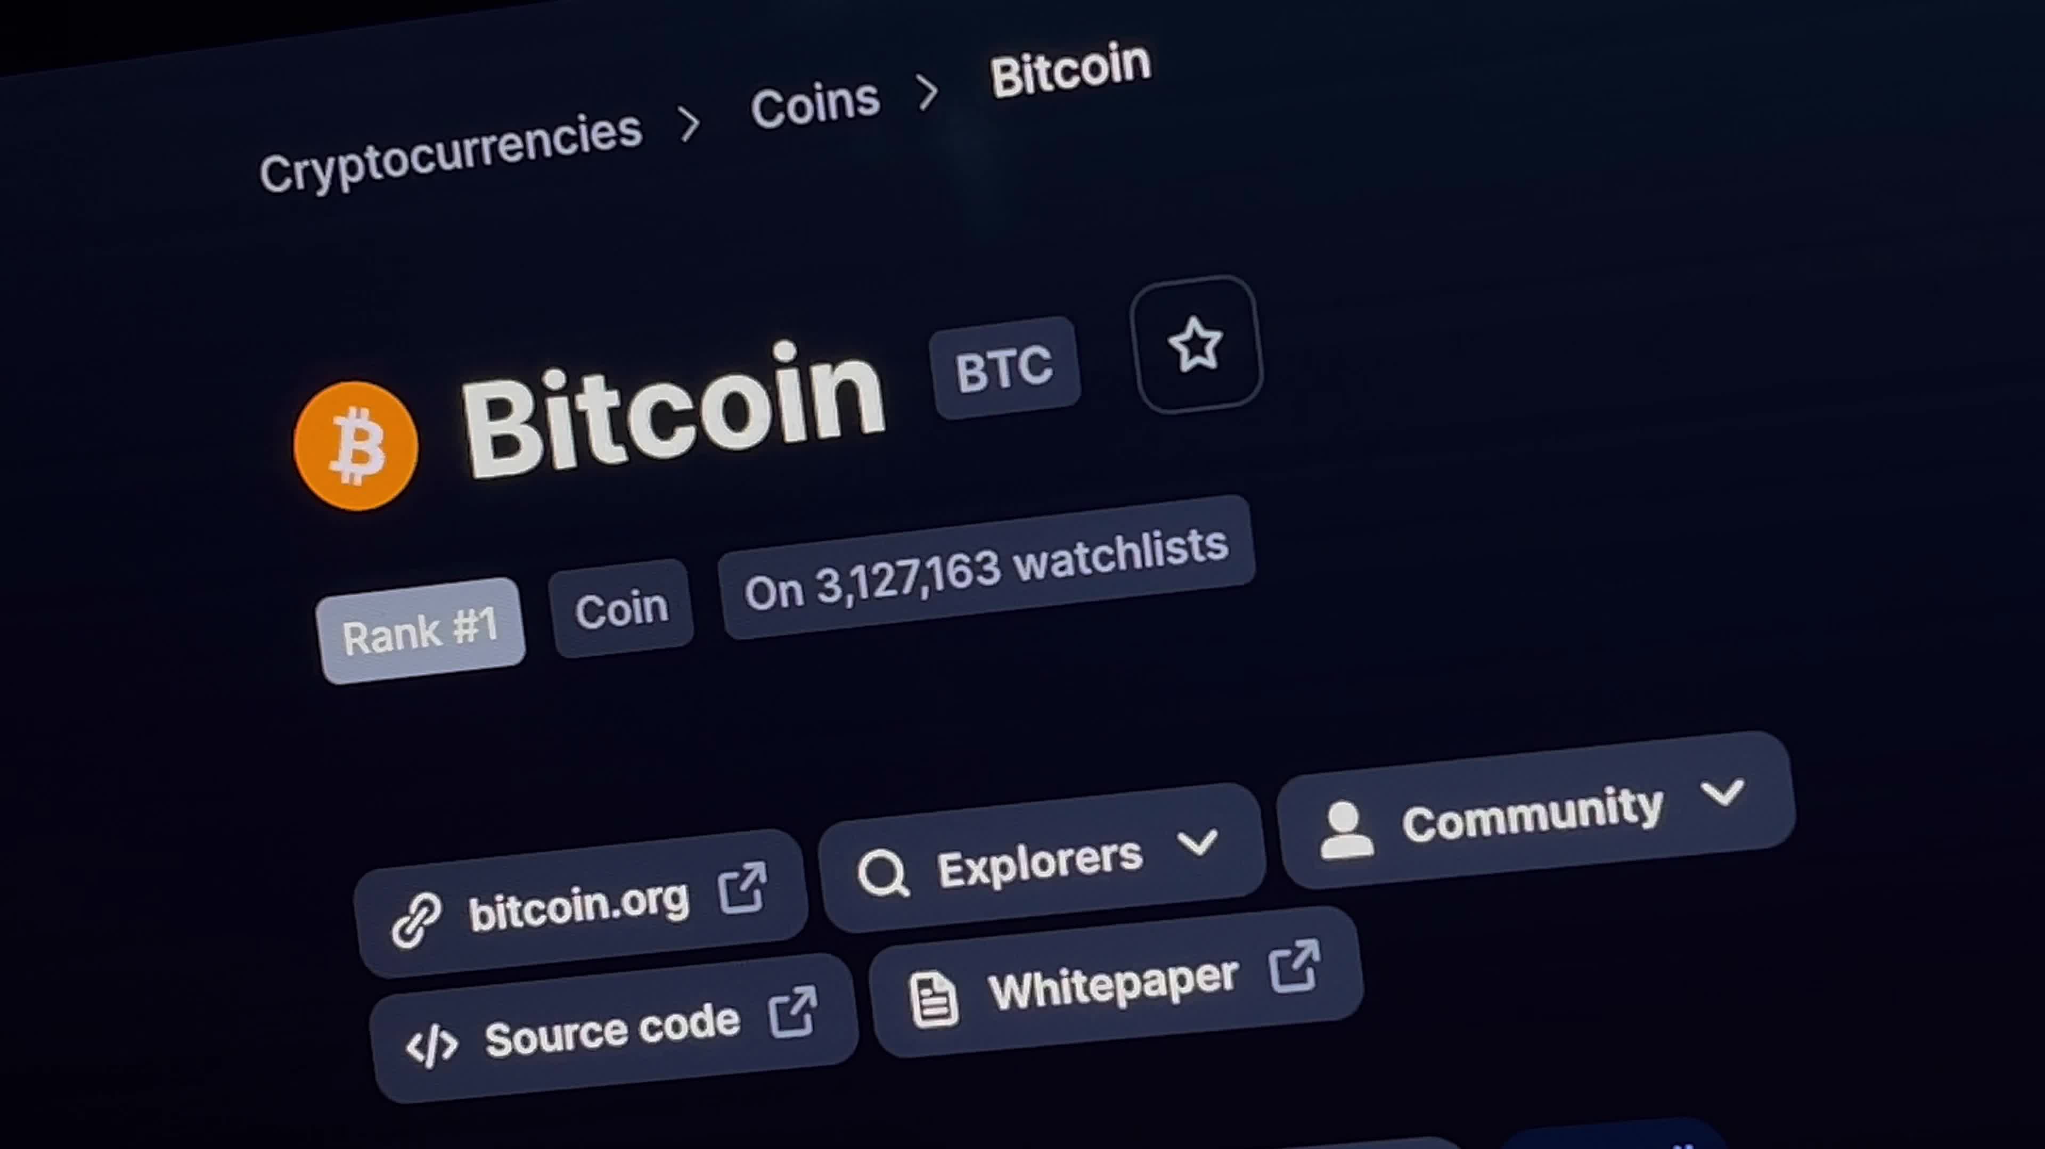Click the person icon in Community
The width and height of the screenshot is (2045, 1149).
coord(1346,830)
